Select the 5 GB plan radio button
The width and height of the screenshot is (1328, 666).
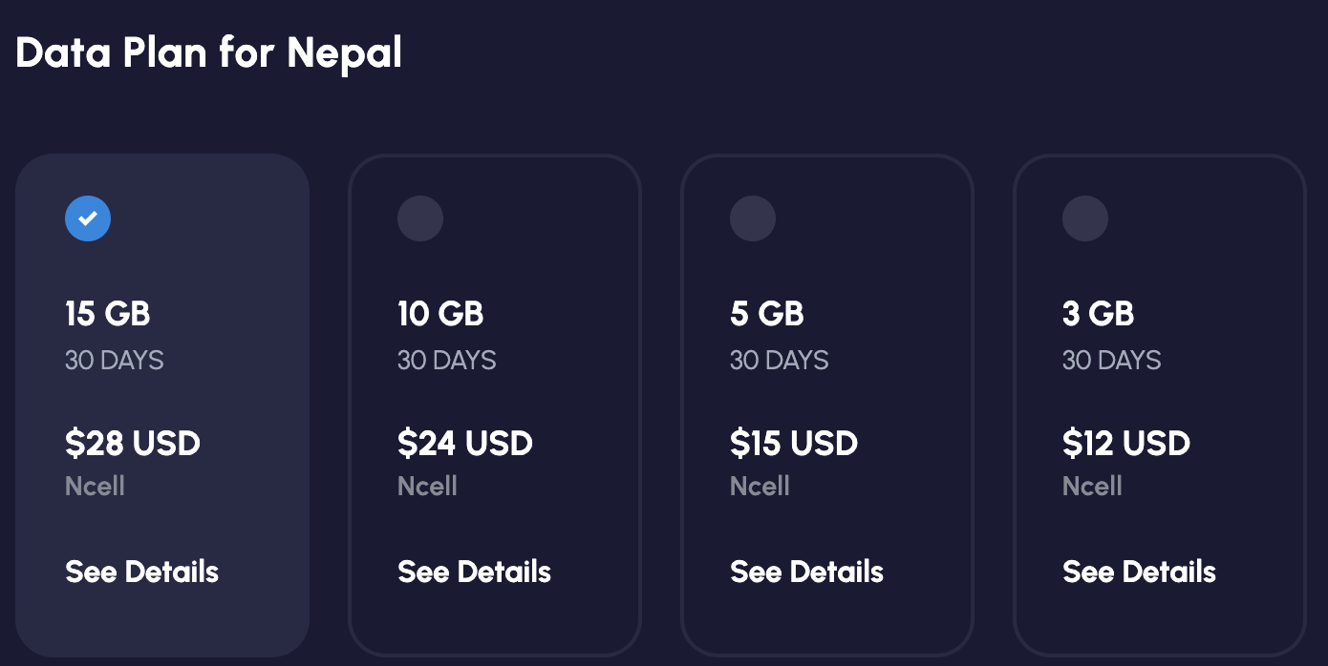point(753,219)
